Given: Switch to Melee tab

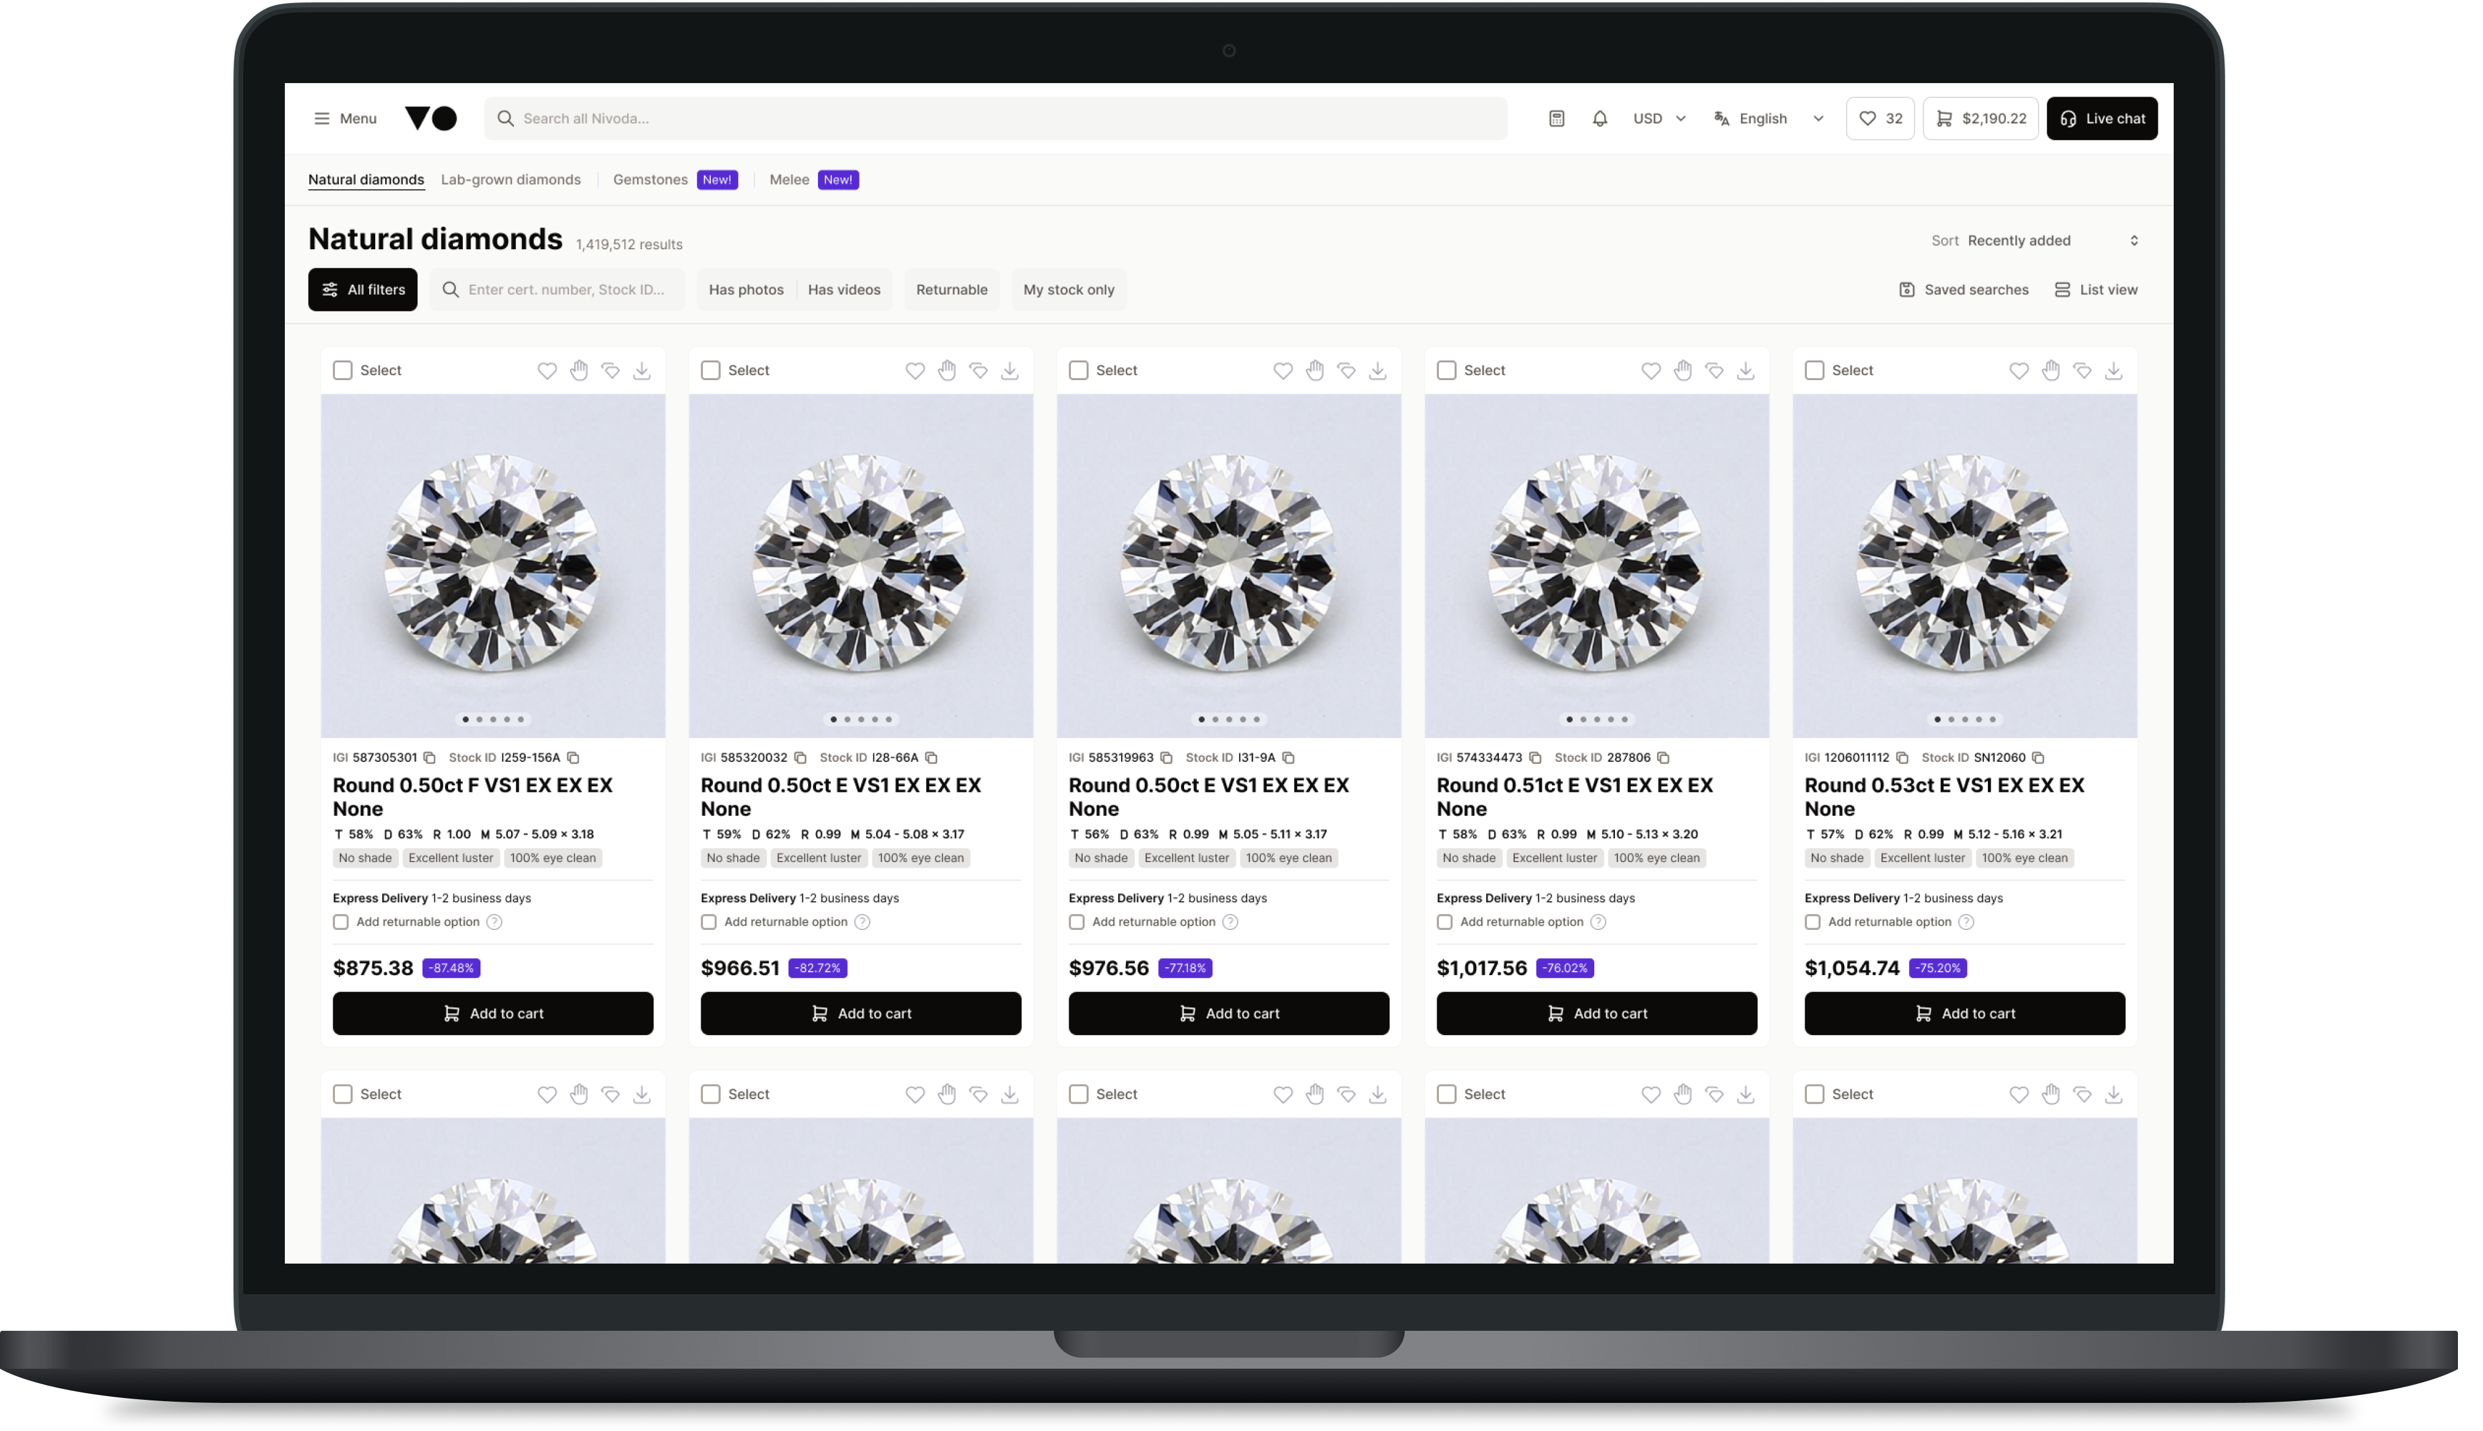Looking at the screenshot, I should pyautogui.click(x=813, y=180).
